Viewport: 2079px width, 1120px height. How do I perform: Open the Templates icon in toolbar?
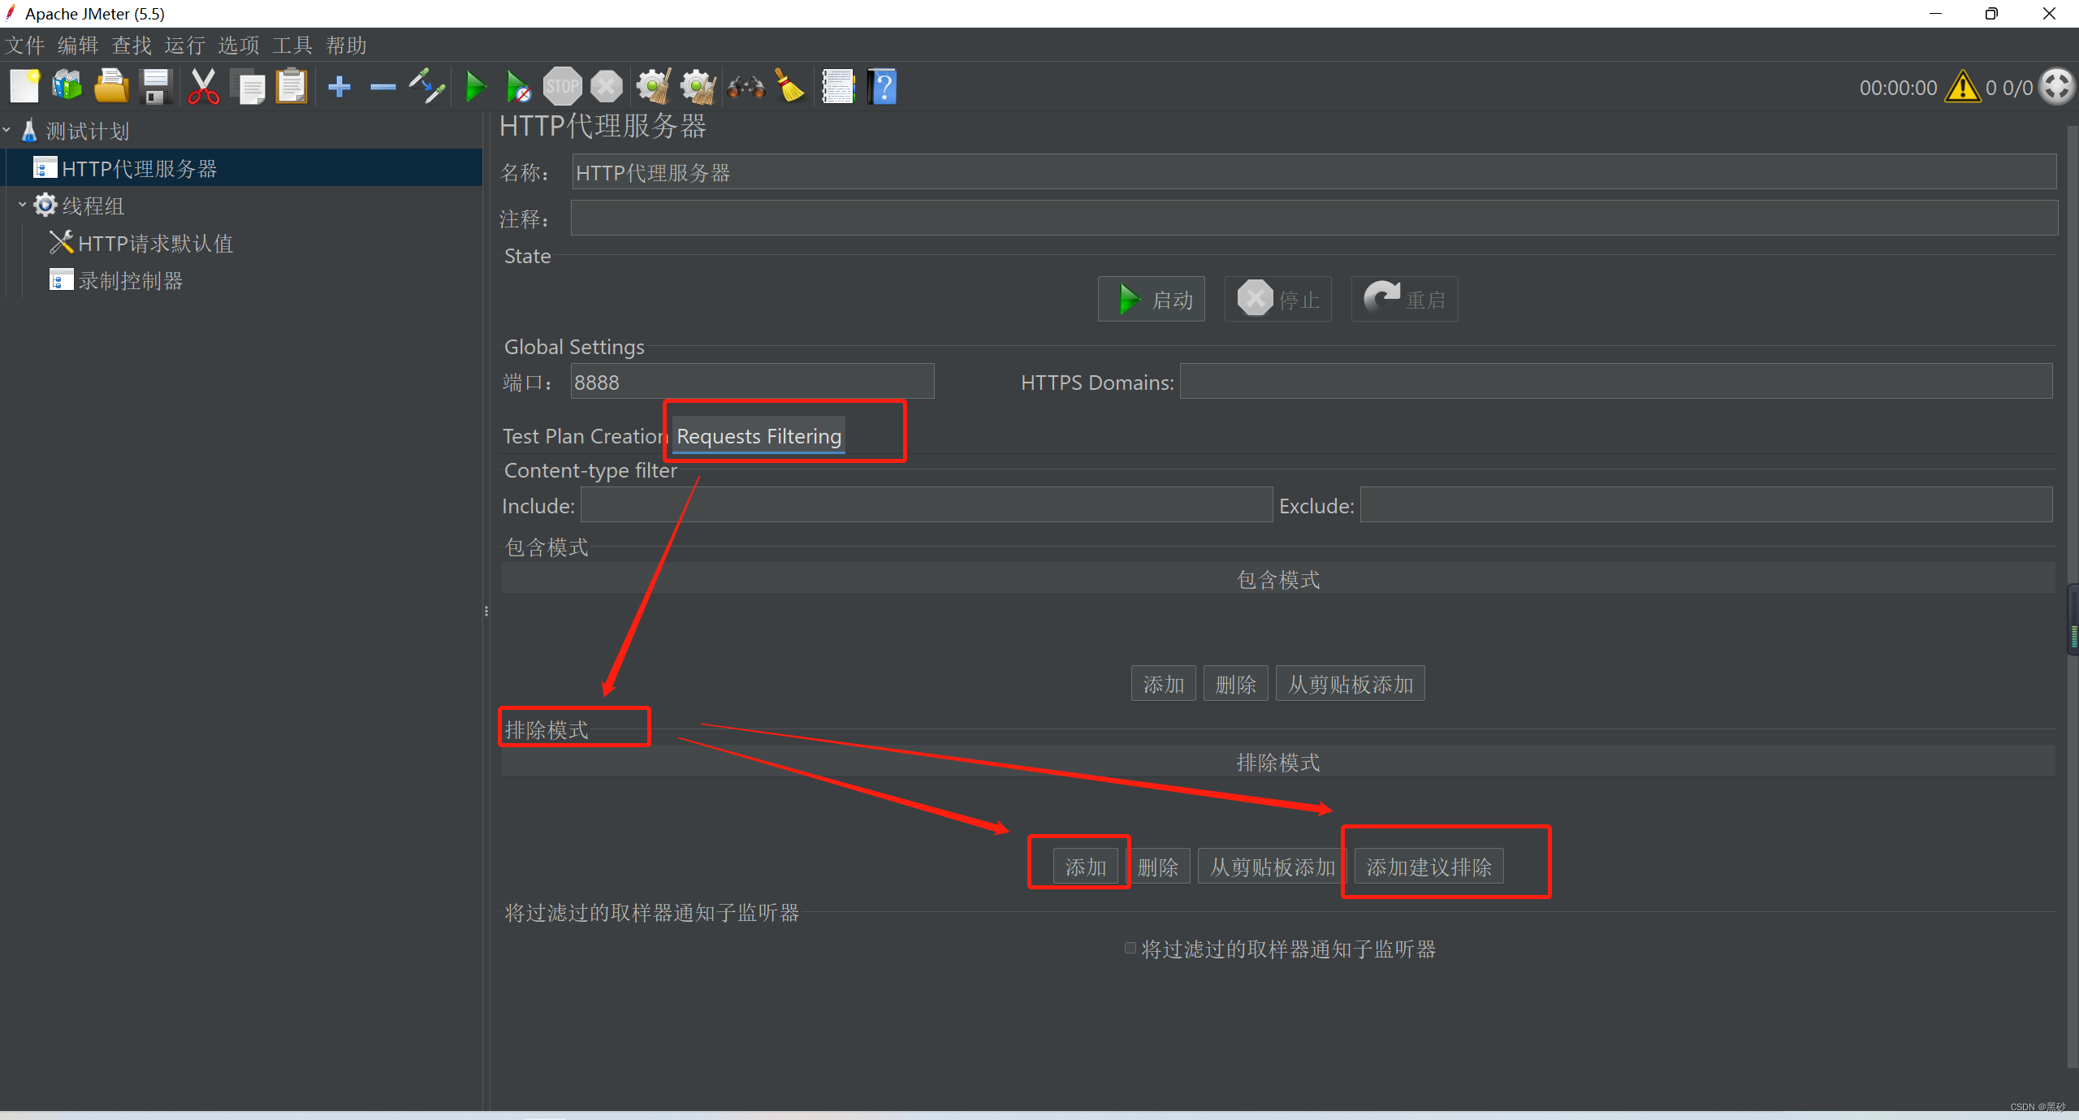pyautogui.click(x=67, y=86)
